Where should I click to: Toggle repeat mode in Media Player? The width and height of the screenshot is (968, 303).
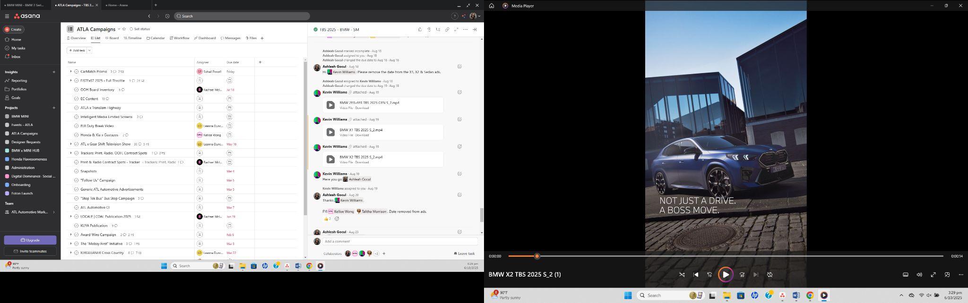click(x=769, y=275)
